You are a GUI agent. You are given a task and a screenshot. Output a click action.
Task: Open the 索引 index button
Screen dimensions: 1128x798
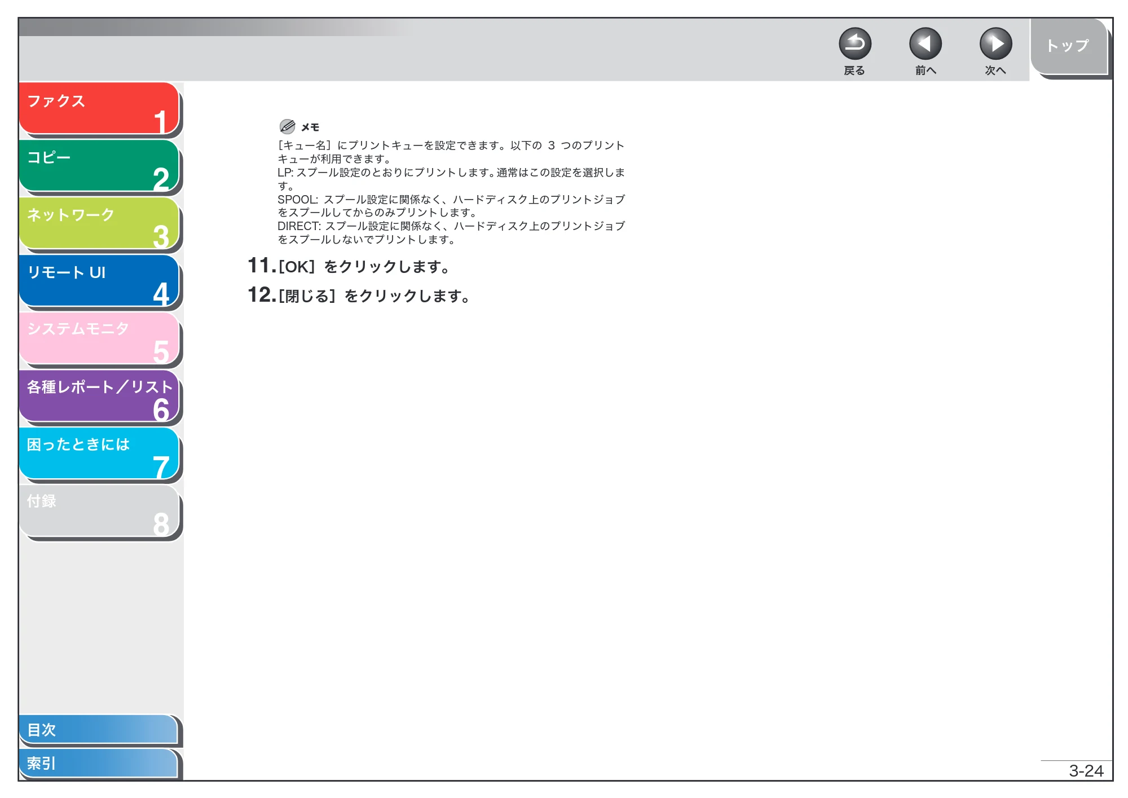pos(99,763)
